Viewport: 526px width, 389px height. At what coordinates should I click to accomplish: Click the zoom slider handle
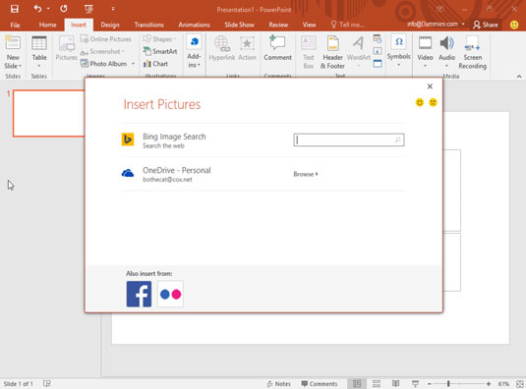click(x=448, y=384)
